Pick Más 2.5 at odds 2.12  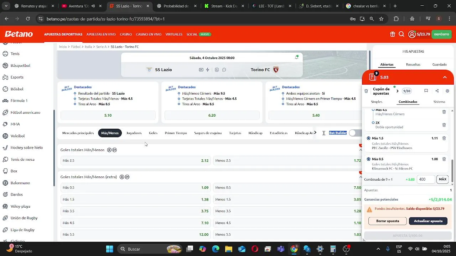[135, 161]
